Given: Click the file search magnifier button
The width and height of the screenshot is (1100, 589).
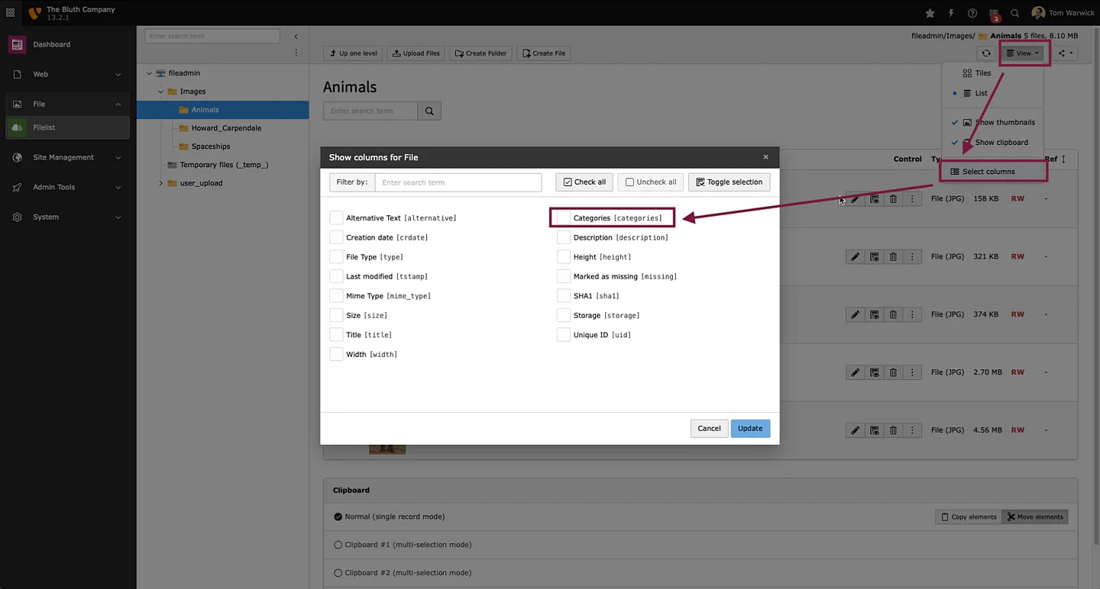Looking at the screenshot, I should [x=429, y=111].
